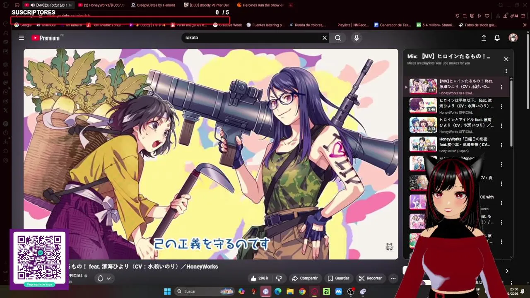The height and width of the screenshot is (298, 530).
Task: Open YouTube notifications bell
Action: tap(497, 38)
